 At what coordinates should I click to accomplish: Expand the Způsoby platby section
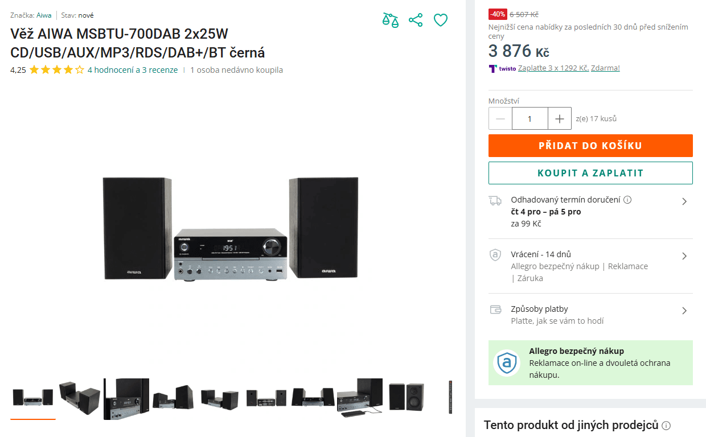point(684,310)
